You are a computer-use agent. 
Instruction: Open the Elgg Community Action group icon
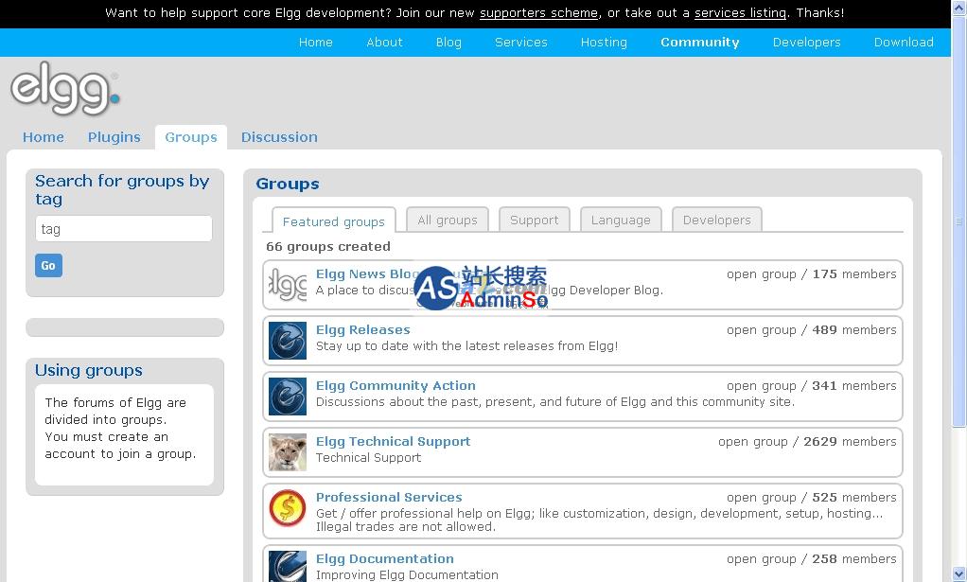tap(288, 397)
